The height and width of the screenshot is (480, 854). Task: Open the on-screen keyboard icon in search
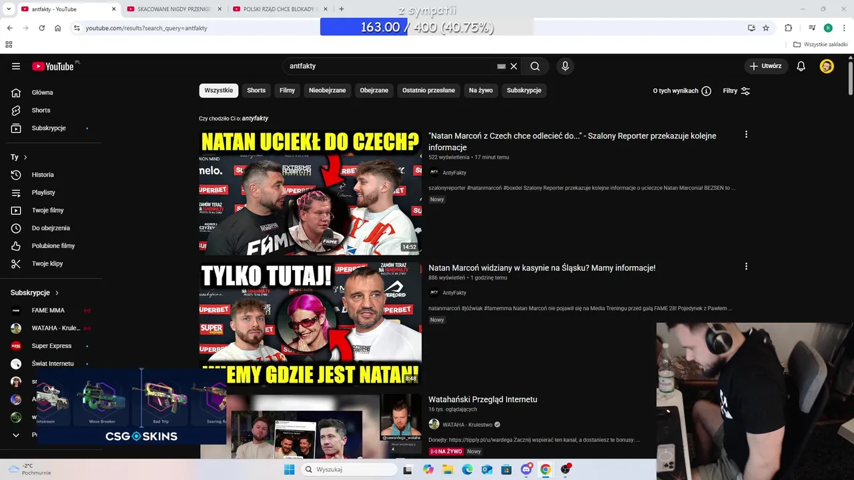[x=501, y=66]
